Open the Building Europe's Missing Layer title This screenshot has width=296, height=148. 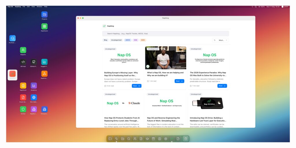(x=121, y=74)
